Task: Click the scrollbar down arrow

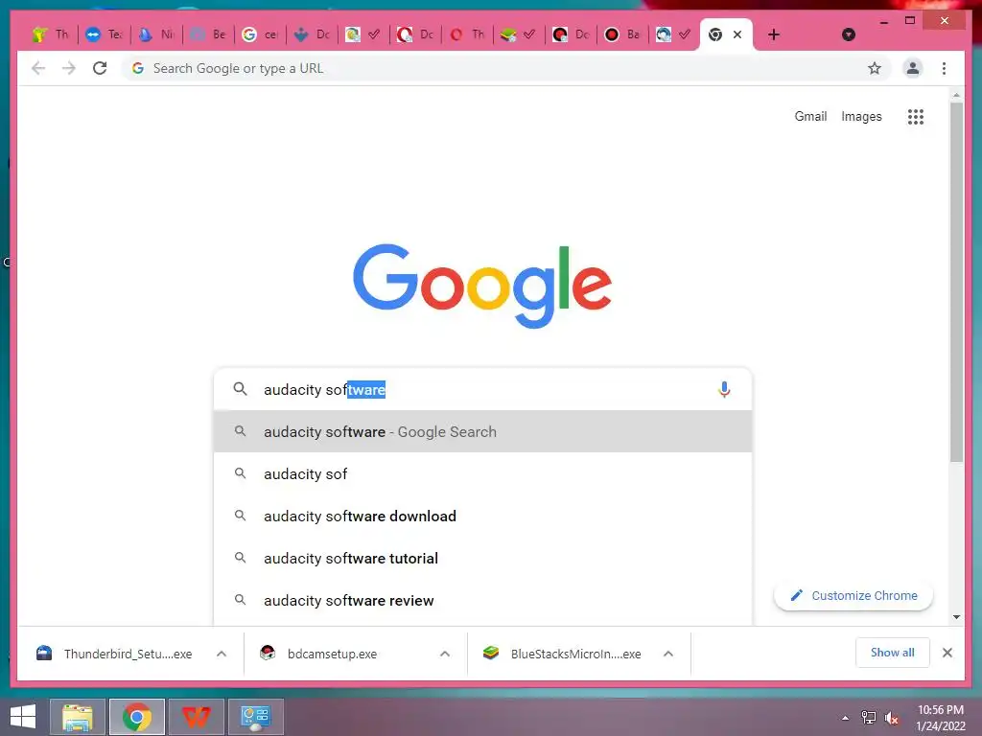Action: point(956,617)
